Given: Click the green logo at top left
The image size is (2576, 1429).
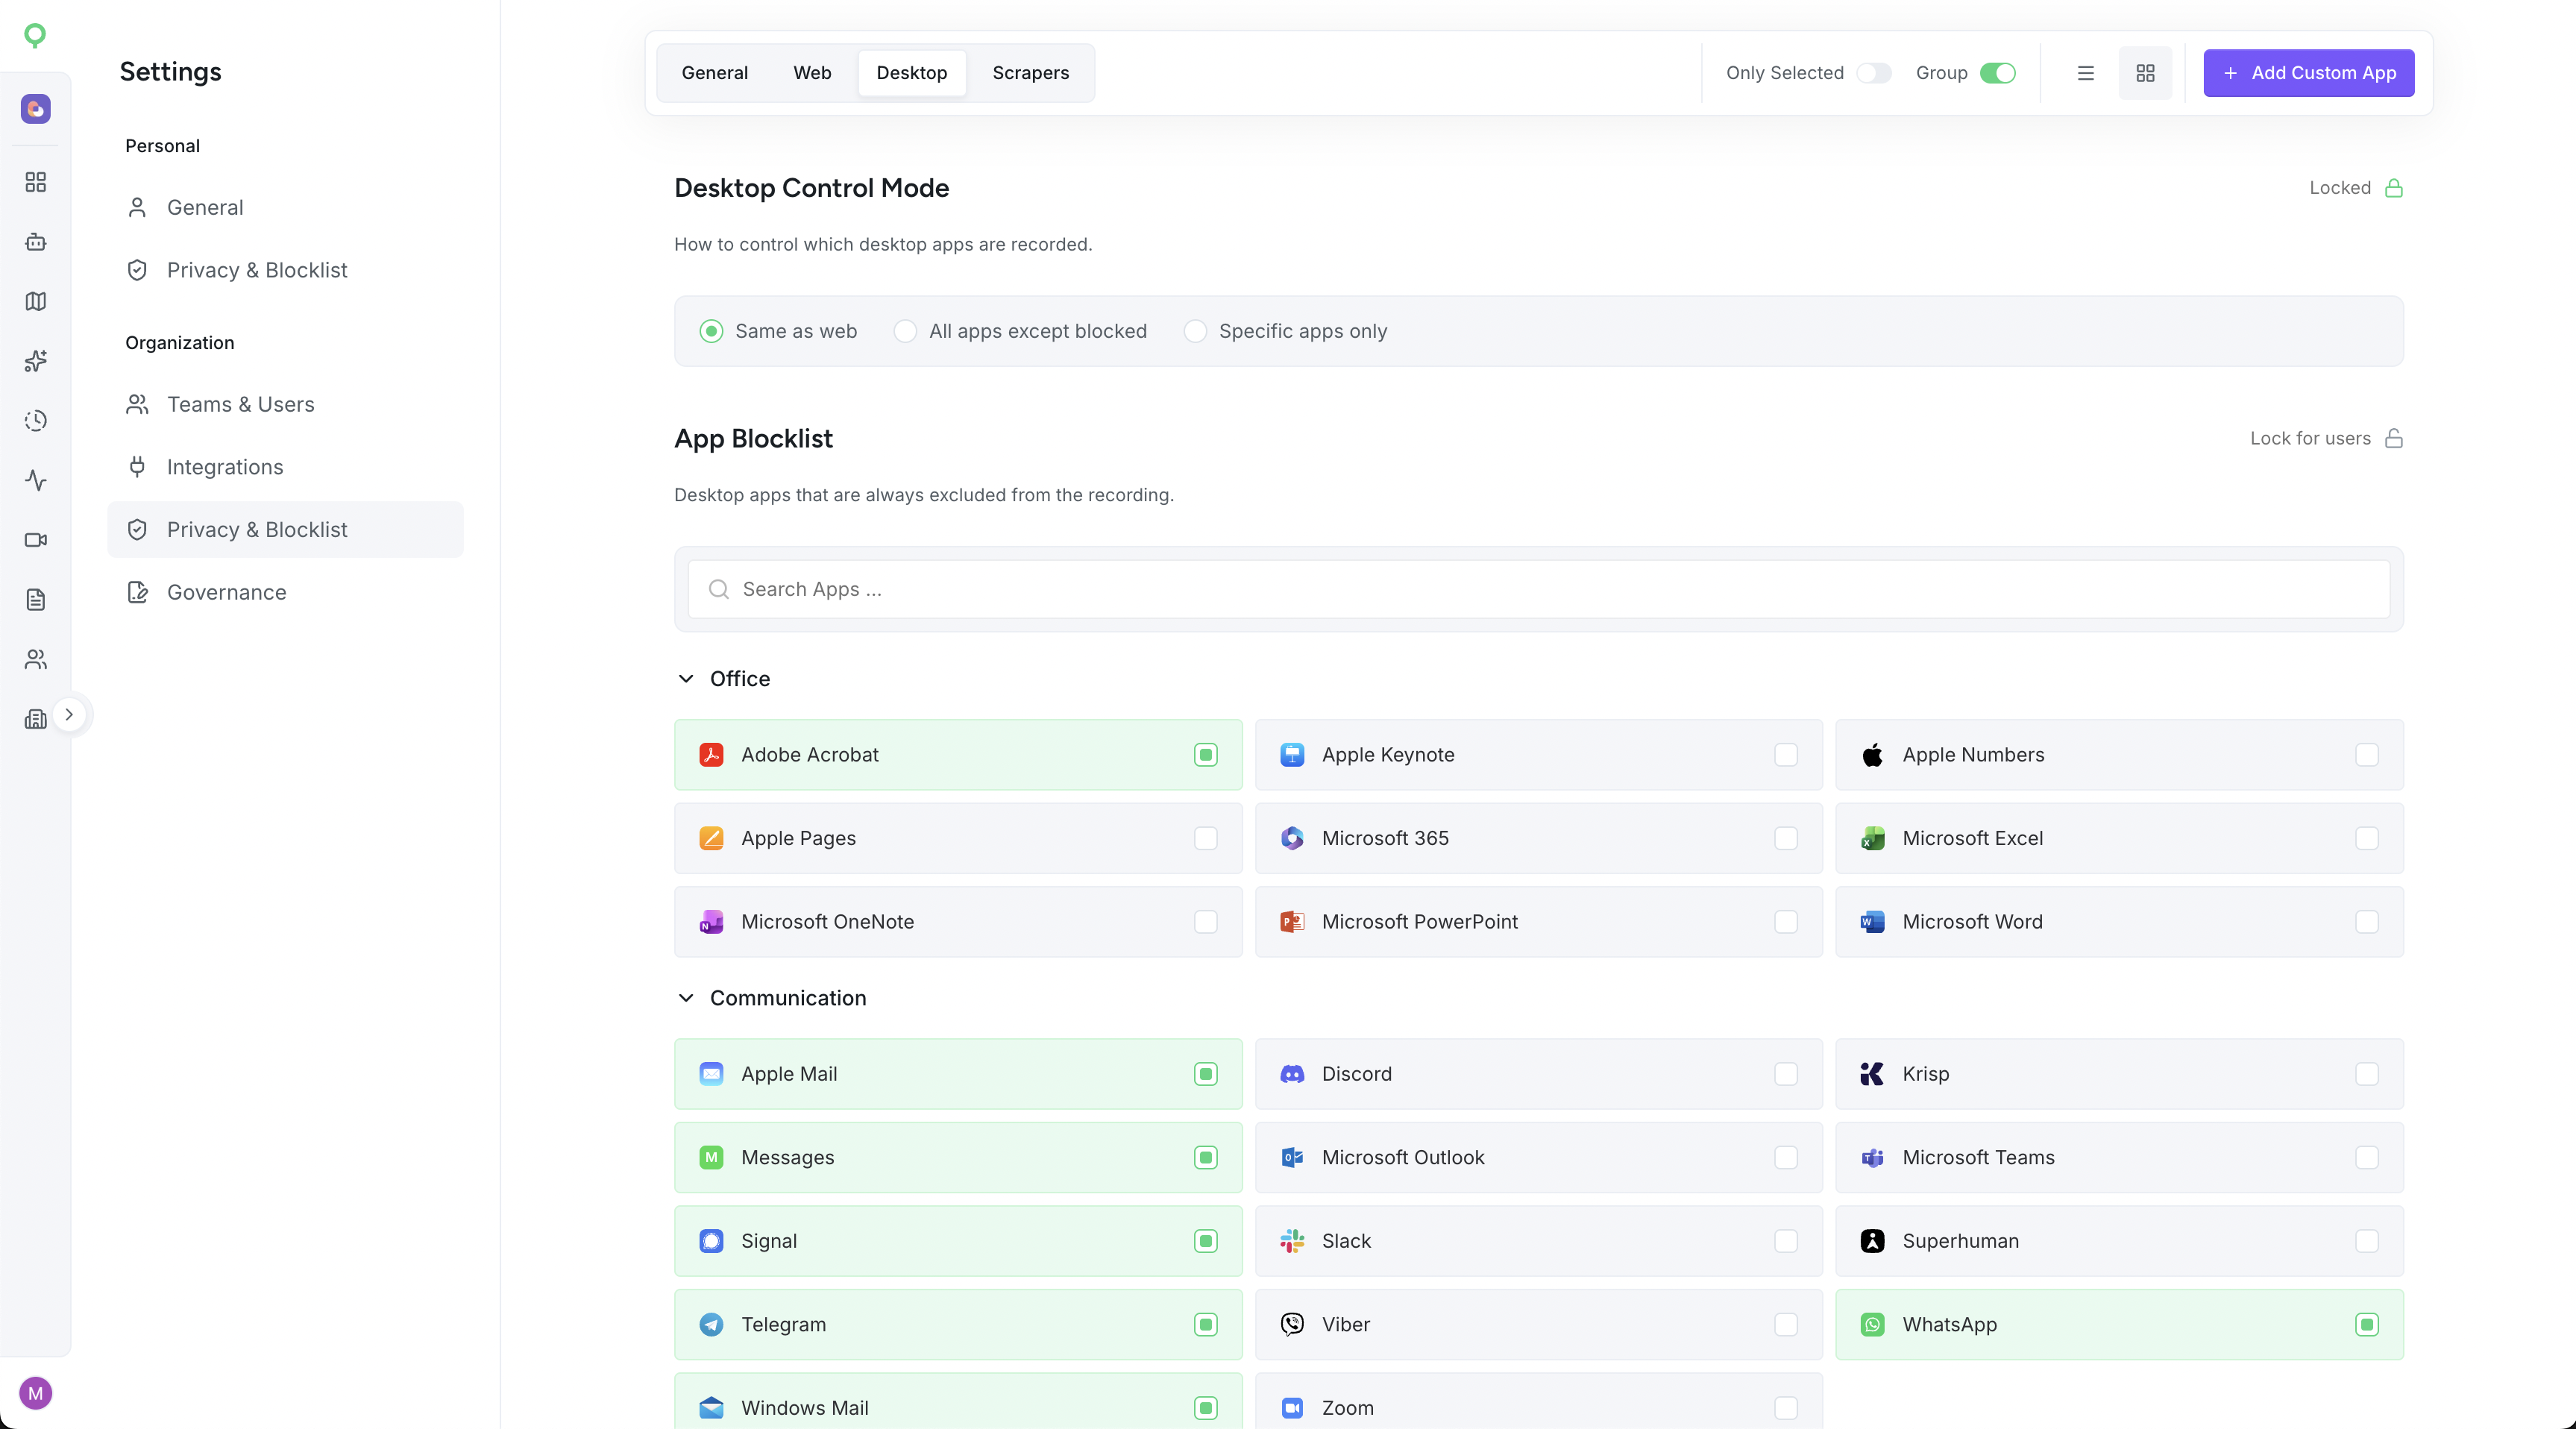Looking at the screenshot, I should [x=35, y=36].
